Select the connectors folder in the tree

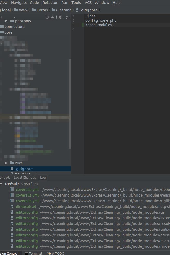[14, 26]
